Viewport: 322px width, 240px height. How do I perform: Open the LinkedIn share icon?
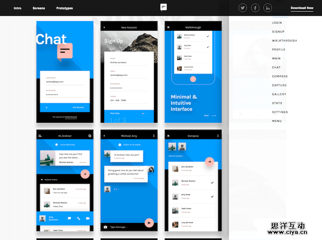pos(268,8)
